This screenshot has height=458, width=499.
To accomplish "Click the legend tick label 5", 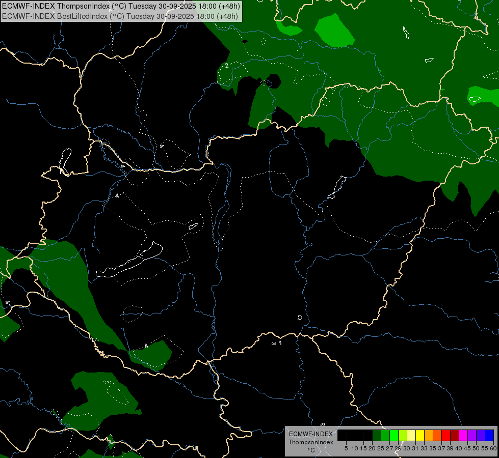I will click(x=346, y=448).
